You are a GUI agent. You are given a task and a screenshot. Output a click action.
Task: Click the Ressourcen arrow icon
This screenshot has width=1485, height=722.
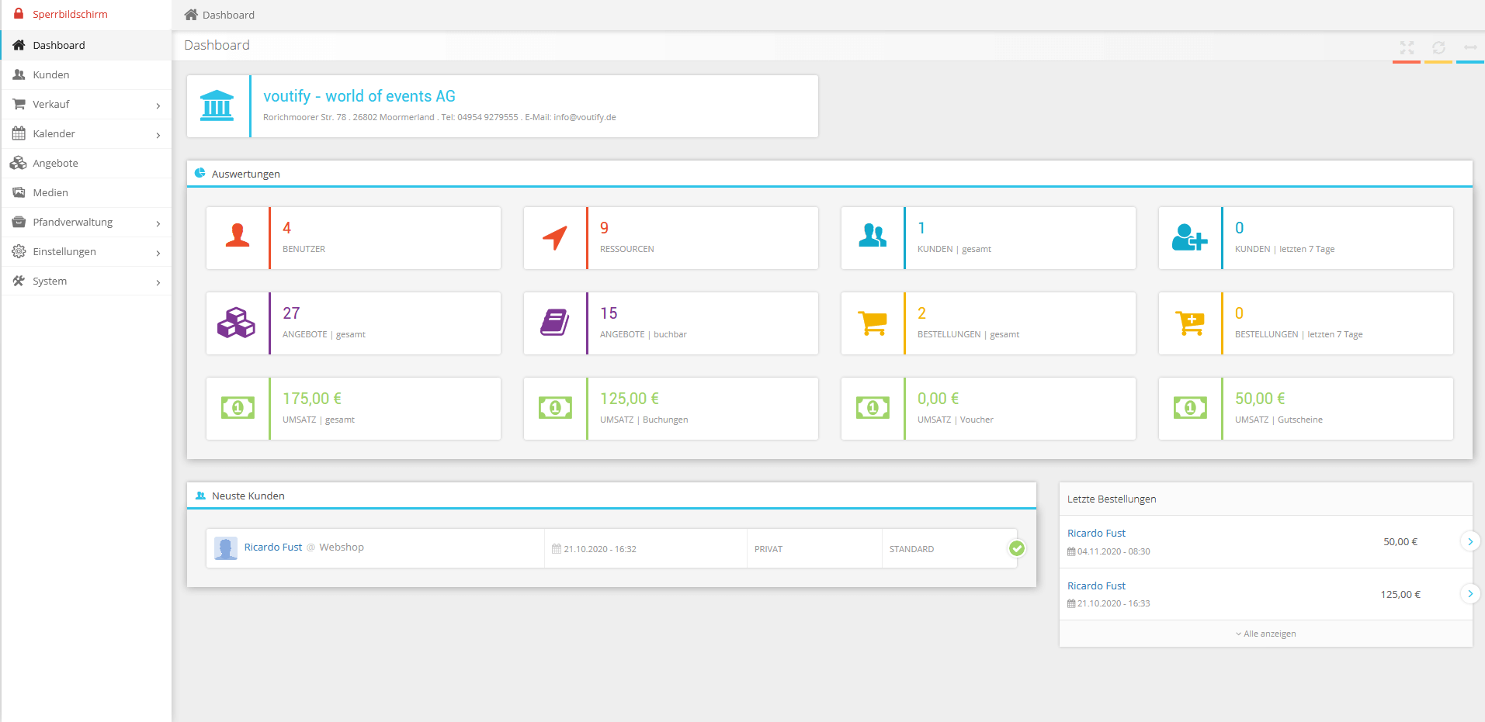click(x=554, y=237)
